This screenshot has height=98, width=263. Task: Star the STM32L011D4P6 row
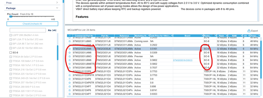click(x=70, y=79)
